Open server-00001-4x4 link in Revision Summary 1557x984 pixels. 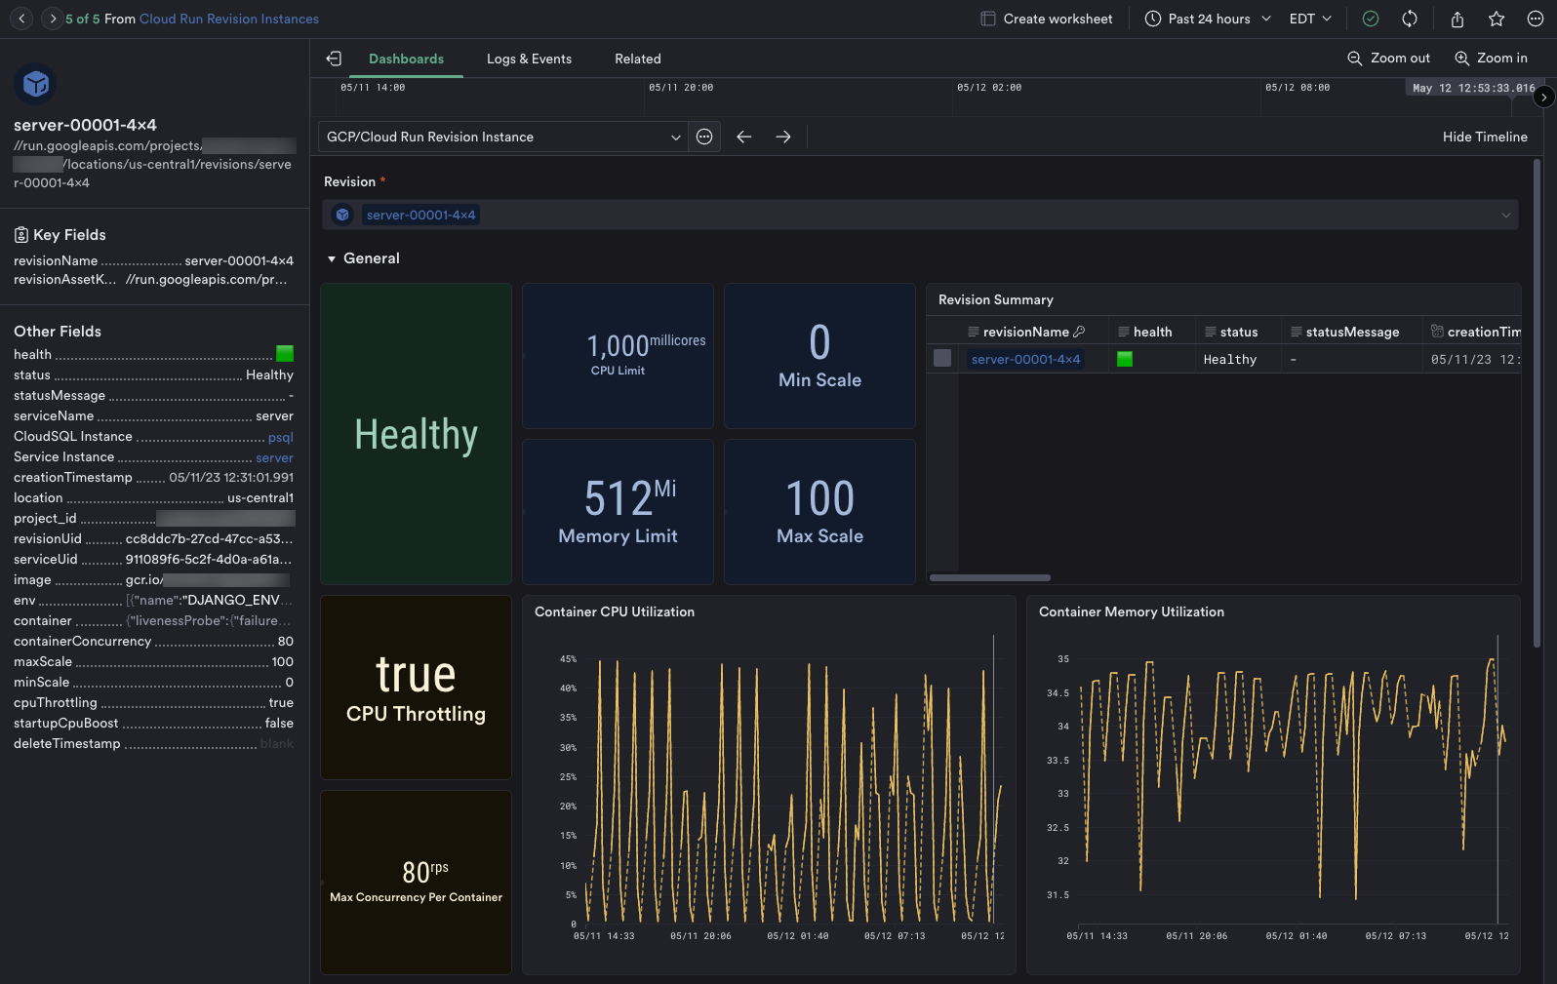click(x=1025, y=359)
